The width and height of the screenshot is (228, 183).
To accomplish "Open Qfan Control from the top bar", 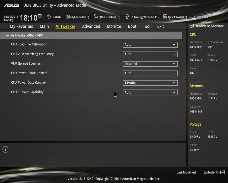I will (107, 17).
